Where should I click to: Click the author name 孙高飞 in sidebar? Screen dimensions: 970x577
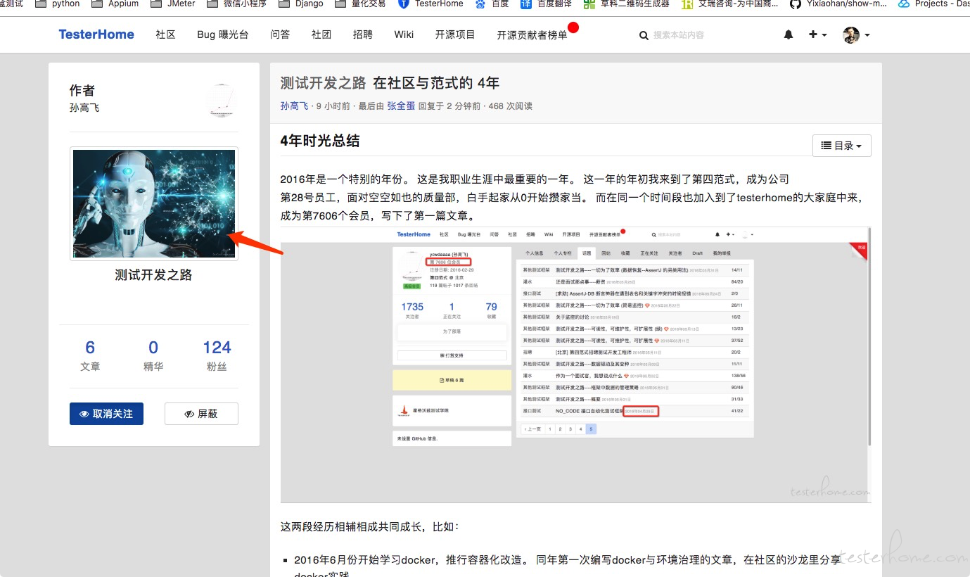click(x=84, y=108)
